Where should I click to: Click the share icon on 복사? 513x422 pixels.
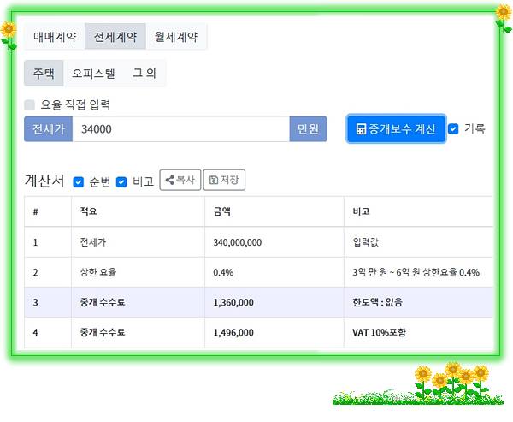(x=170, y=180)
